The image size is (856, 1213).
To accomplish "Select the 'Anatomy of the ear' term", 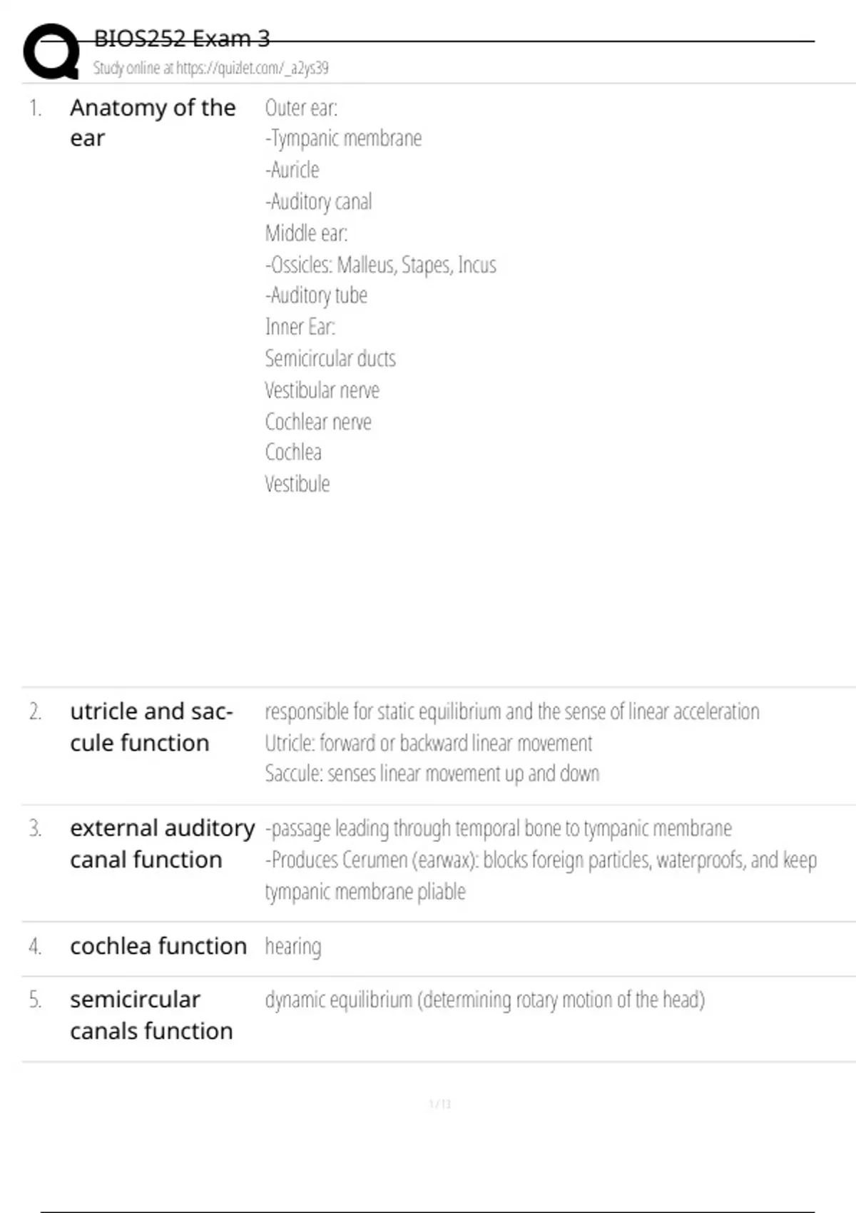I will tap(153, 123).
